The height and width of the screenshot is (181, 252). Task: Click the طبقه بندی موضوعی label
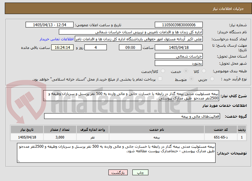pyautogui.click(x=230, y=71)
